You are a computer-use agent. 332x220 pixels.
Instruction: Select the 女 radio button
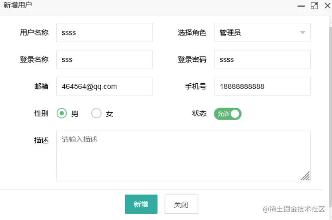(96, 113)
